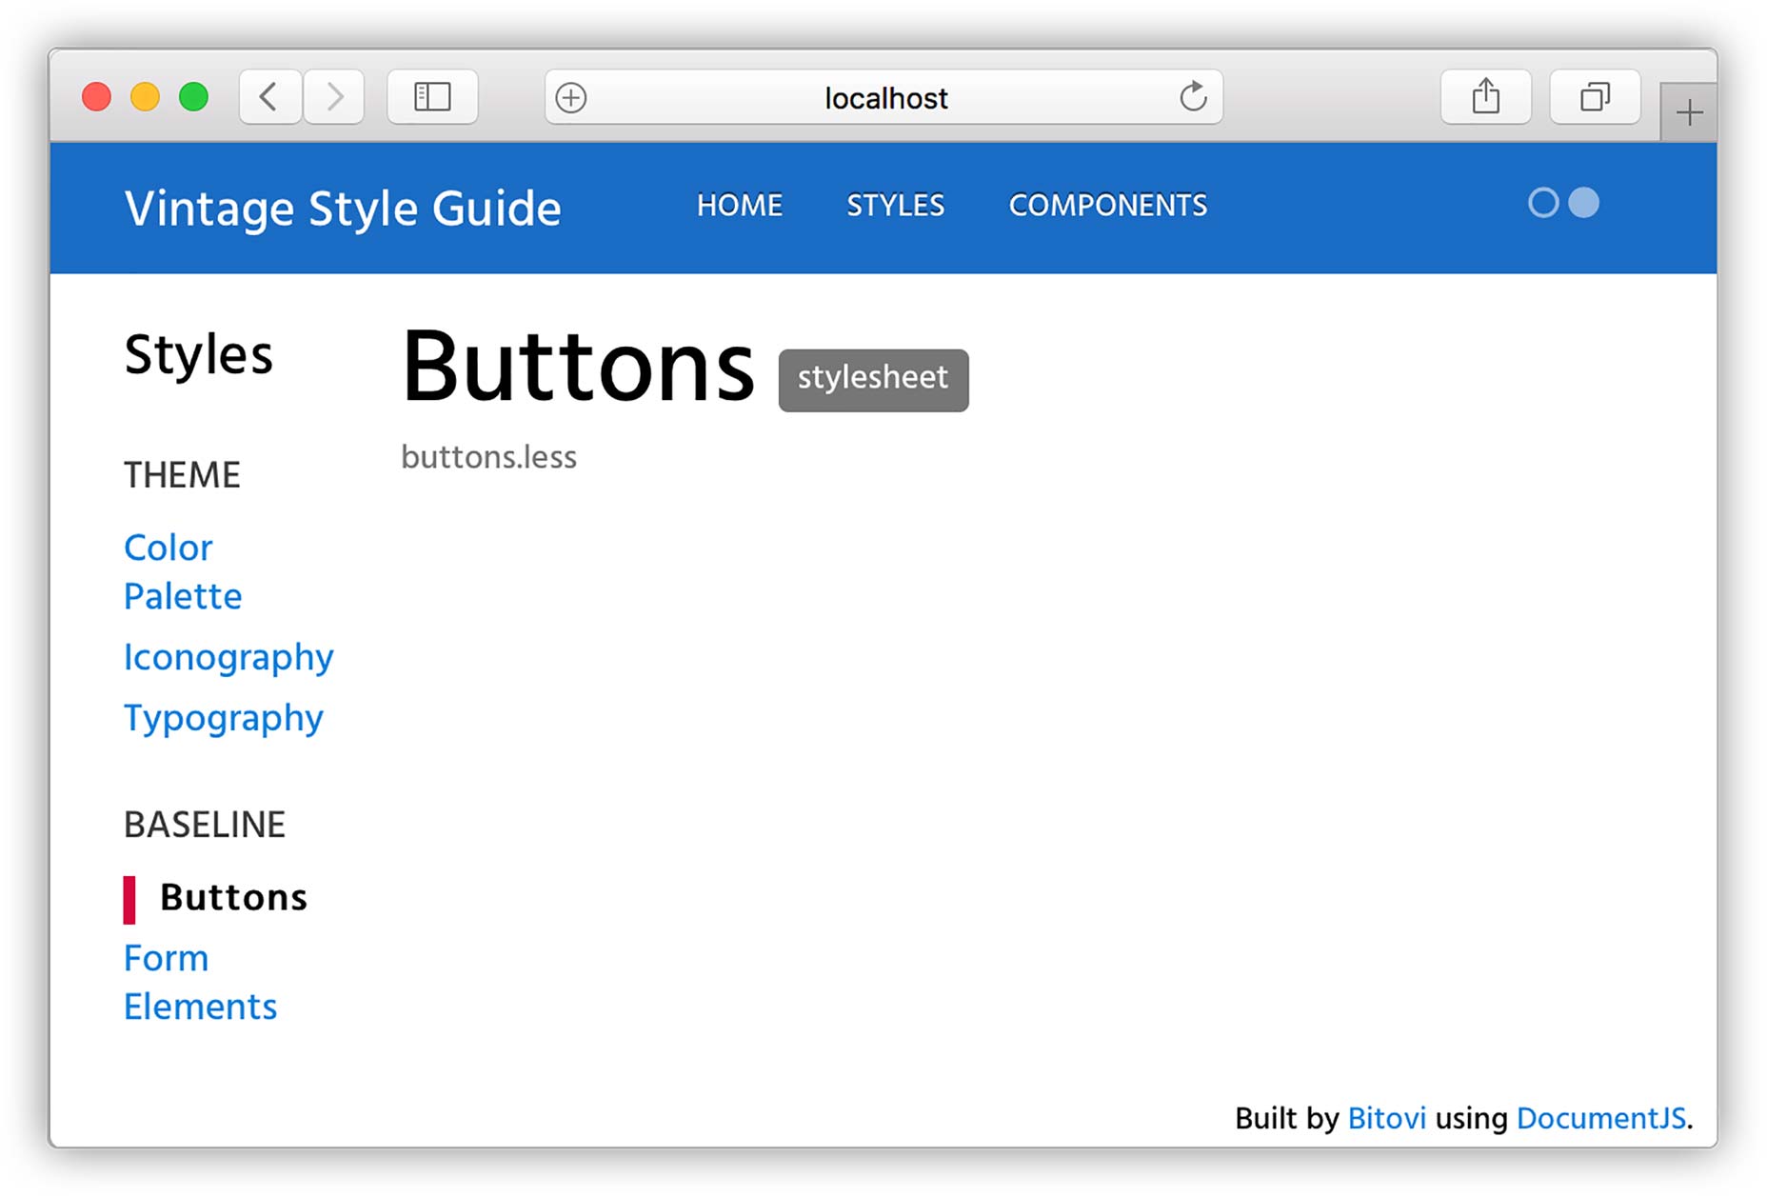This screenshot has width=1767, height=1197.
Task: Visit the Bitovi footer link
Action: (x=1386, y=1118)
